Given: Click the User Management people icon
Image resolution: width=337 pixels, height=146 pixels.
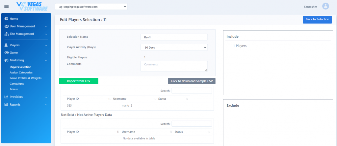Looking at the screenshot, I should (x=7, y=26).
